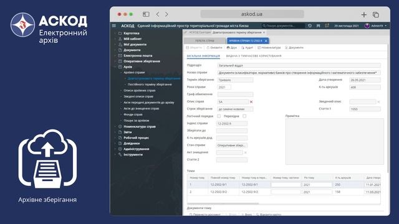Click the Картотека folder icon
The width and height of the screenshot is (399, 224).
click(120, 33)
